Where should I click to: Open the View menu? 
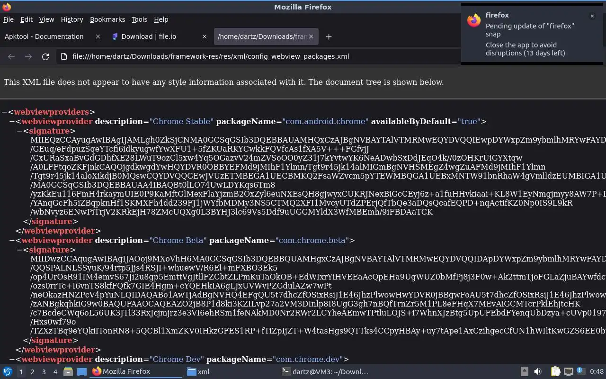coord(46,19)
